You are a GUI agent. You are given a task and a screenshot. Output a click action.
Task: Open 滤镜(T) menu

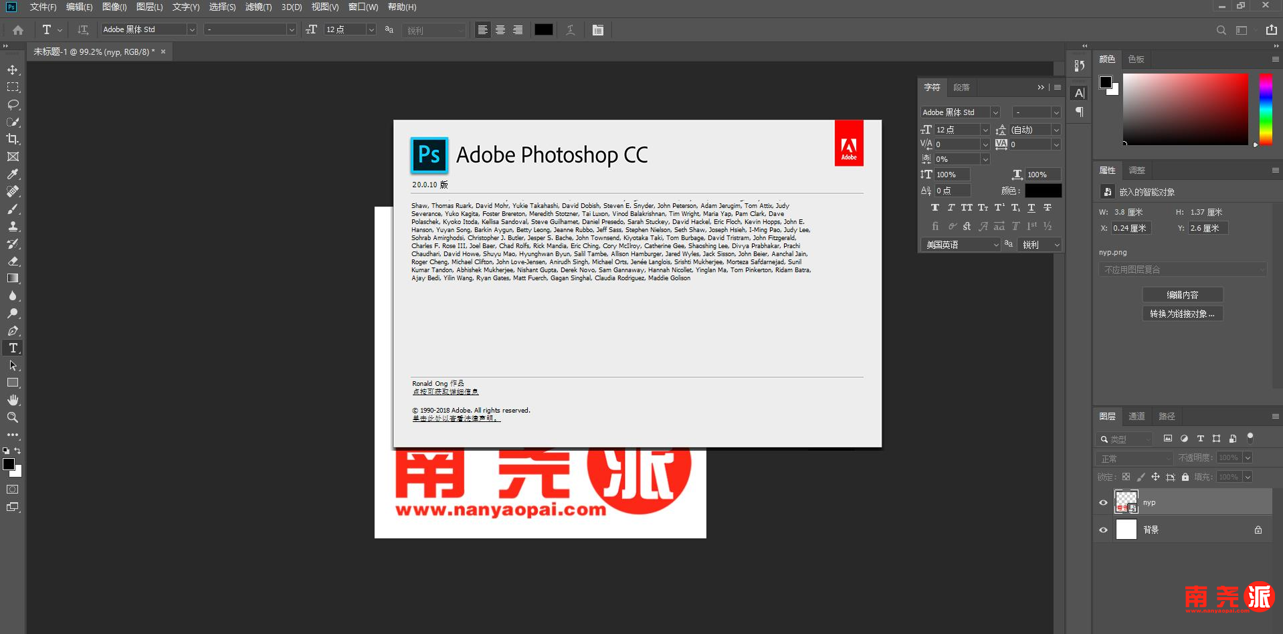tap(258, 7)
